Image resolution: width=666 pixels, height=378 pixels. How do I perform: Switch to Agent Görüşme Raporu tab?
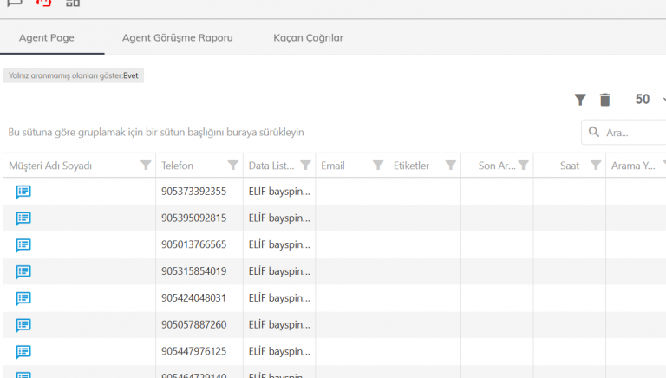(178, 37)
